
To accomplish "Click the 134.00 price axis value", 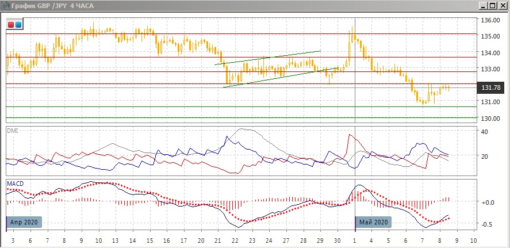I will tap(490, 53).
